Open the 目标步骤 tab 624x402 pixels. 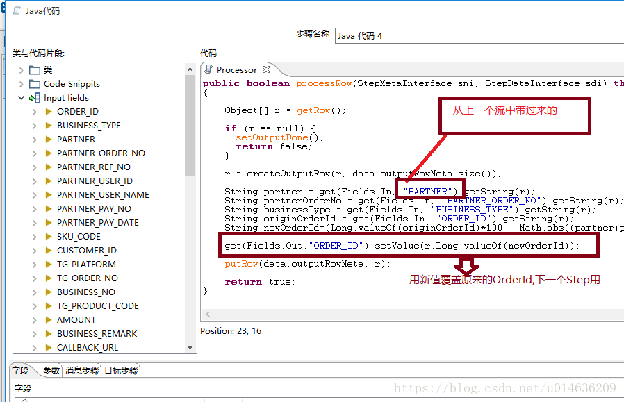tap(121, 371)
